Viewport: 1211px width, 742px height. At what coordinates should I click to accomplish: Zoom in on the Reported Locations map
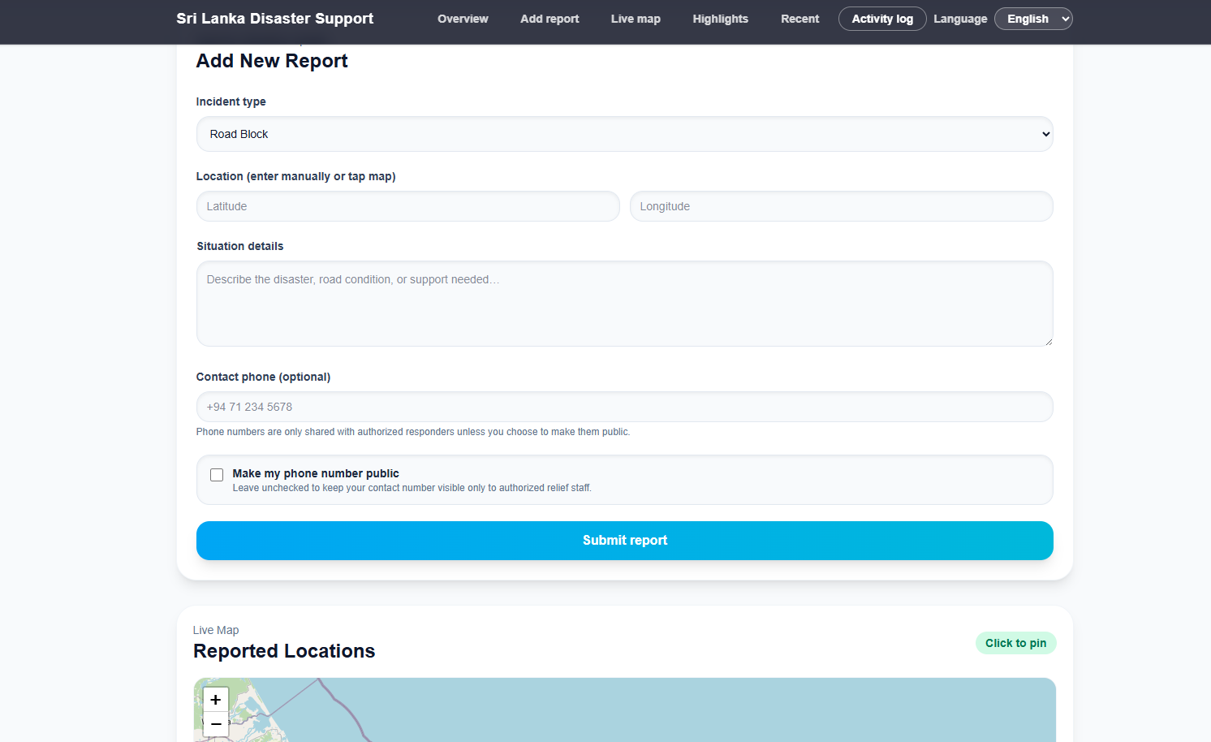pyautogui.click(x=215, y=700)
